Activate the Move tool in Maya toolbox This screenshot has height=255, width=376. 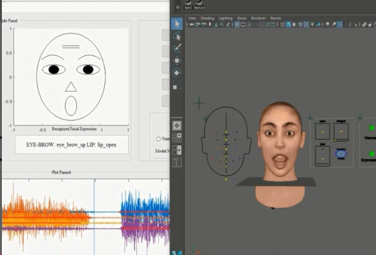(177, 60)
